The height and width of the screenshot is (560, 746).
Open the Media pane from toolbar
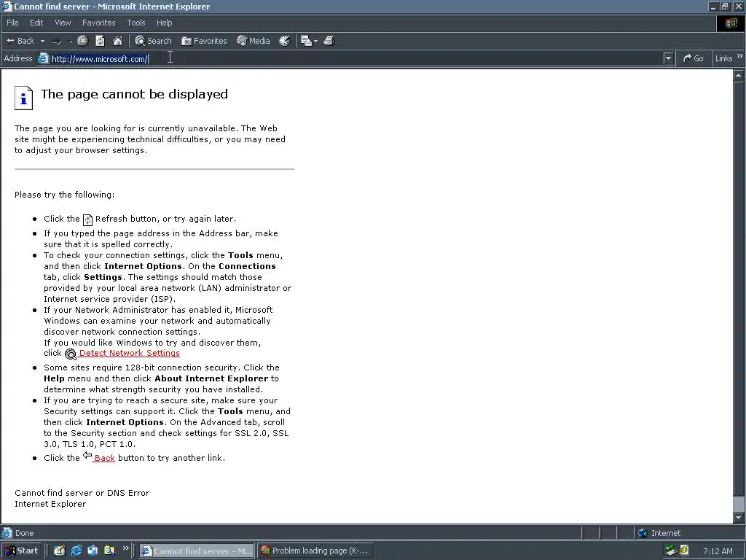(x=254, y=41)
